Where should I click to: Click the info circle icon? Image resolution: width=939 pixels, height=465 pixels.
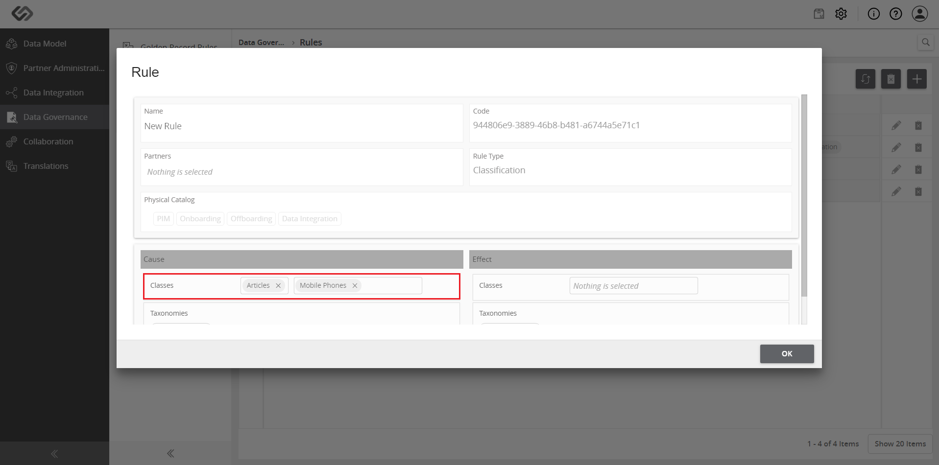(x=874, y=14)
